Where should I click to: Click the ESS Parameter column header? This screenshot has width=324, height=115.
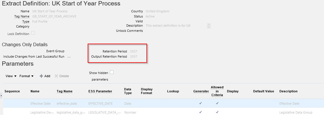click(x=100, y=91)
